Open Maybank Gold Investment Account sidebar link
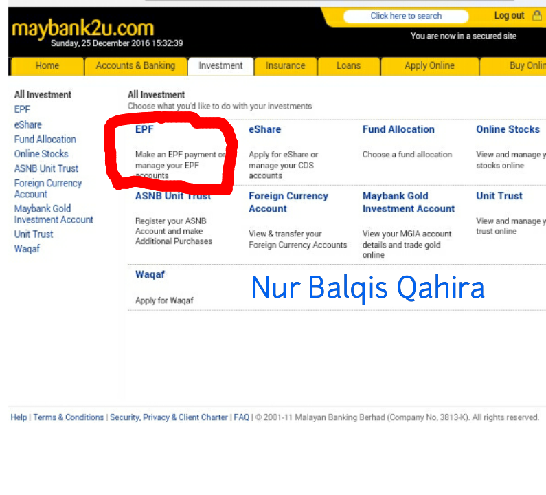546x495 pixels. tap(54, 214)
